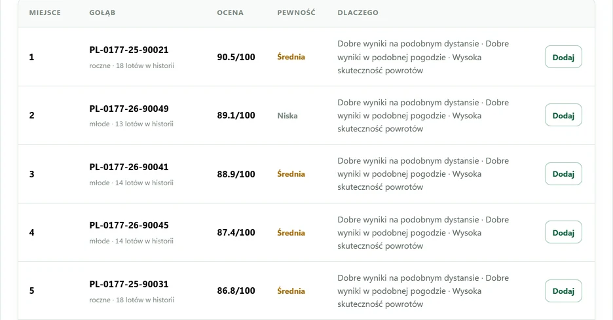Click Średnia confidence in the 87.4/100 row
This screenshot has height=320, width=613.
point(291,232)
